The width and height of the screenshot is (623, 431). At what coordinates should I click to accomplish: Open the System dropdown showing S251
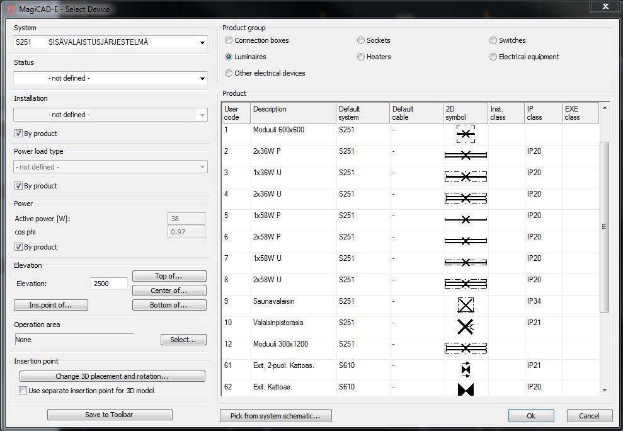pyautogui.click(x=110, y=42)
